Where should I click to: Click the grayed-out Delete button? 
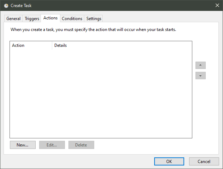pyautogui.click(x=81, y=145)
